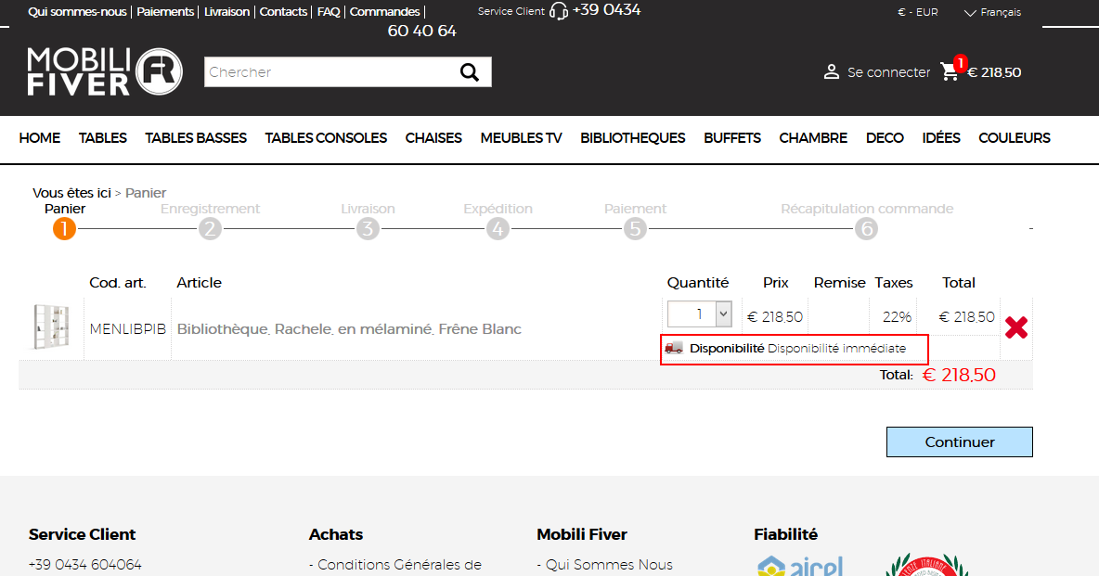Click the Se connecter link
The image size is (1099, 576).
click(x=888, y=72)
